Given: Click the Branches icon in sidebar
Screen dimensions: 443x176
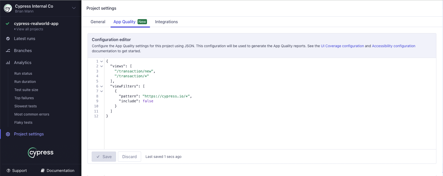Looking at the screenshot, I should (x=8, y=51).
